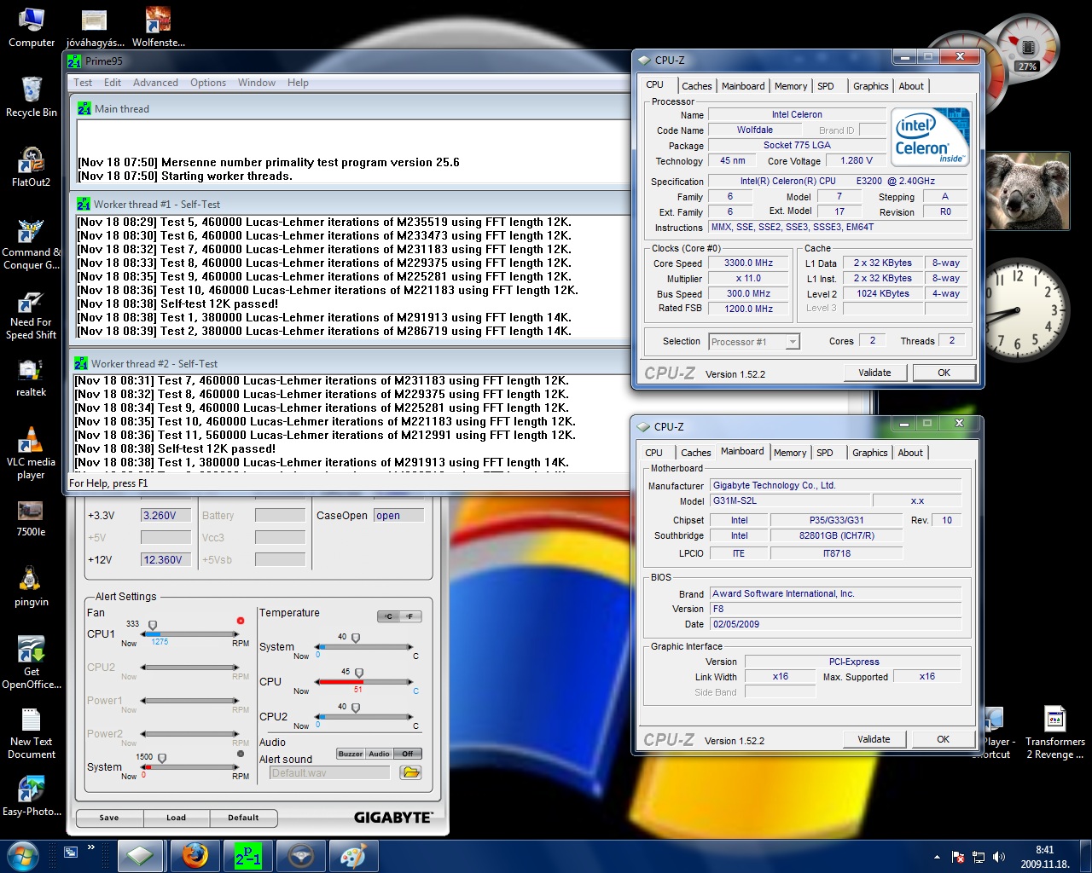Set alert audio mode to Buzzer
Screen dimensions: 1092x873
[x=351, y=754]
